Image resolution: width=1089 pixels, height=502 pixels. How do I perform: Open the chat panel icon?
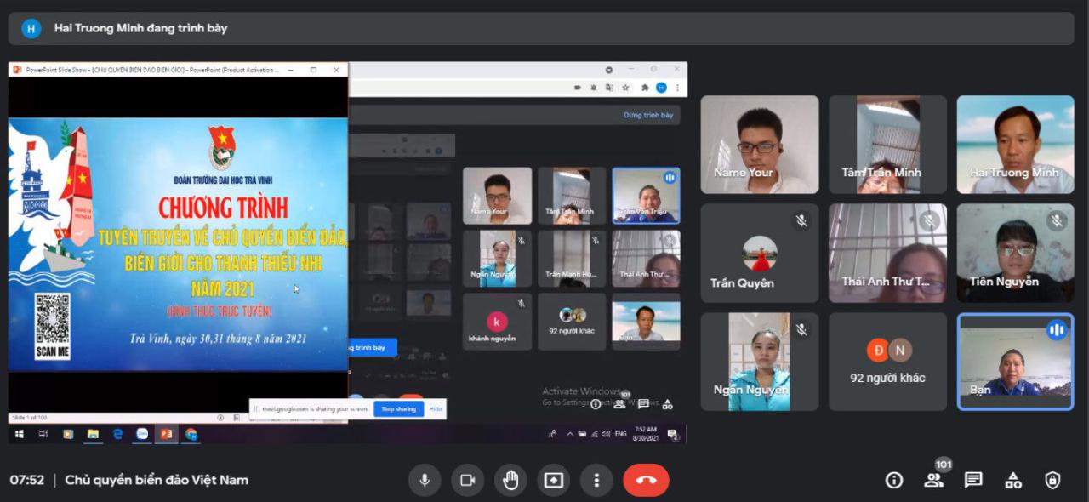[973, 480]
